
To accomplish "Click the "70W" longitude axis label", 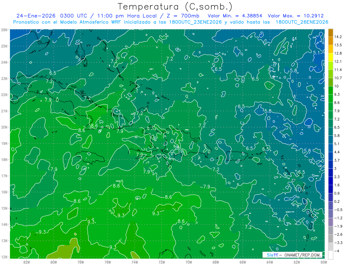I will tap(189, 262).
